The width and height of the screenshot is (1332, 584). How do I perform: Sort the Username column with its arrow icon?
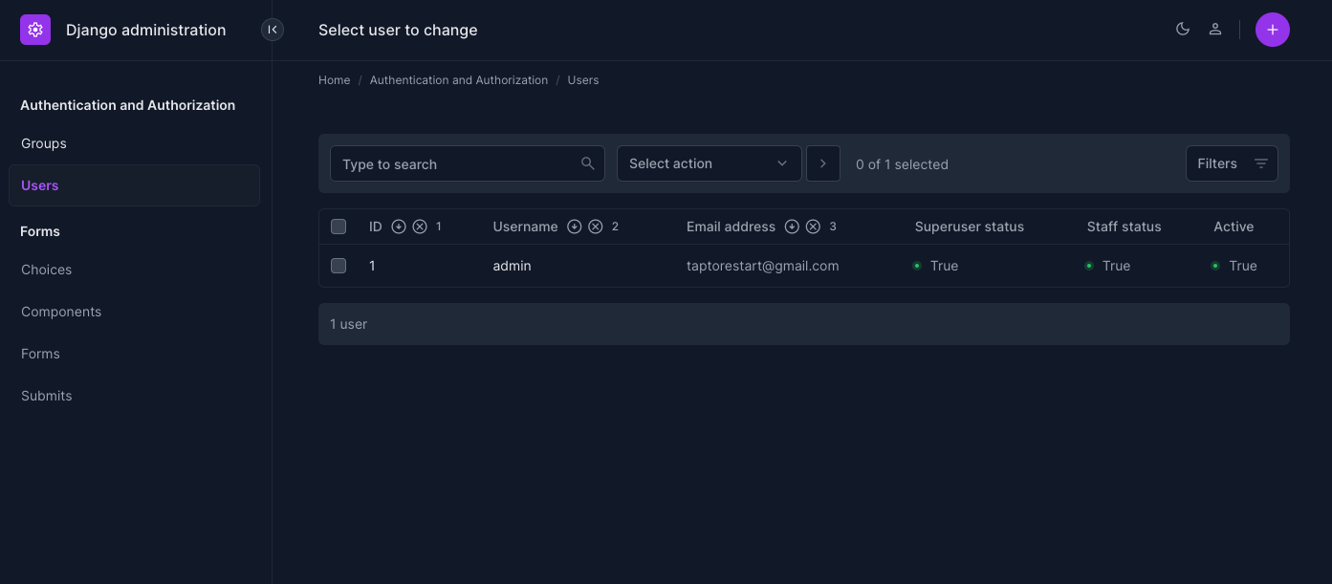coord(574,227)
